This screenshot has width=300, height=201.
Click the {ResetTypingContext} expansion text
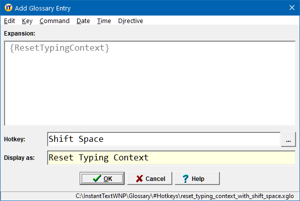pyautogui.click(x=60, y=48)
